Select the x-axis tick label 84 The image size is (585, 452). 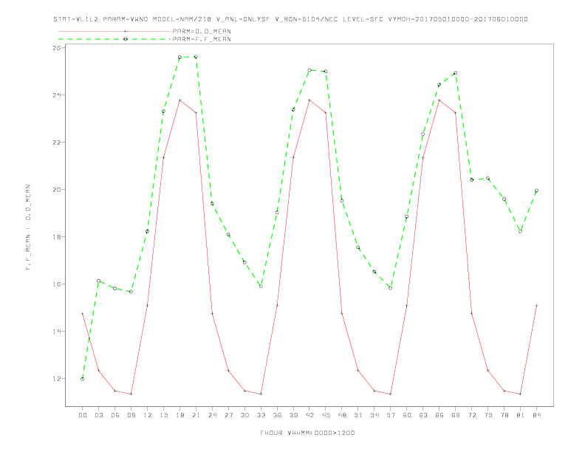click(536, 415)
